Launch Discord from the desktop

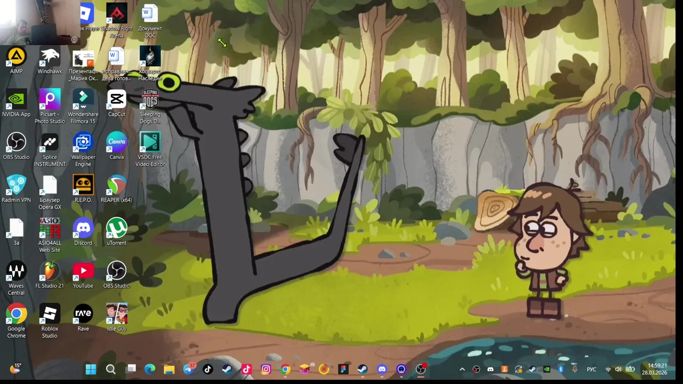[x=83, y=233]
